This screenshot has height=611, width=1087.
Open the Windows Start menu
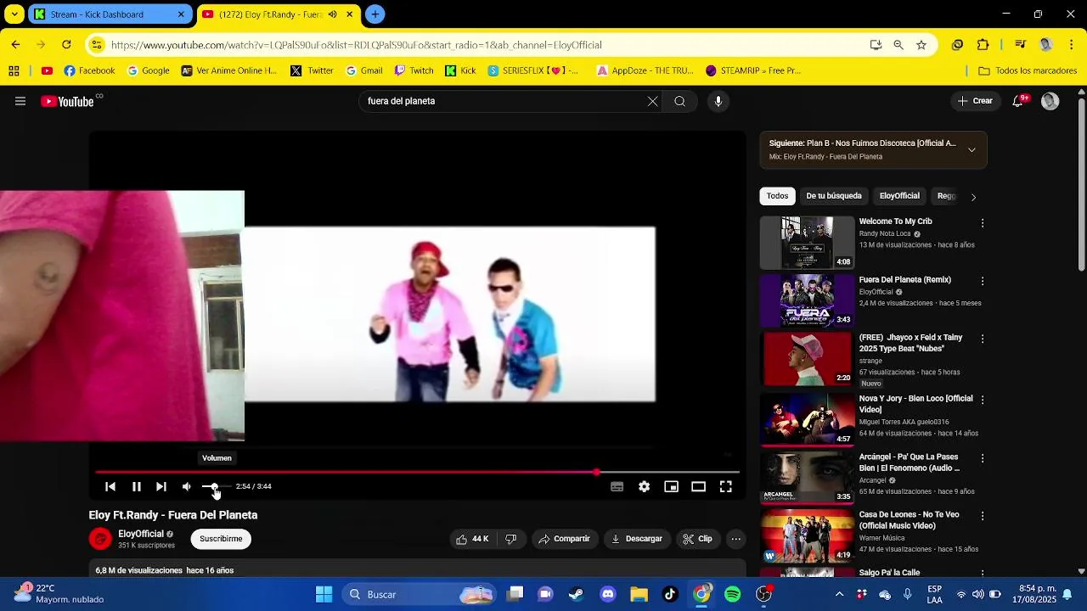pos(324,594)
